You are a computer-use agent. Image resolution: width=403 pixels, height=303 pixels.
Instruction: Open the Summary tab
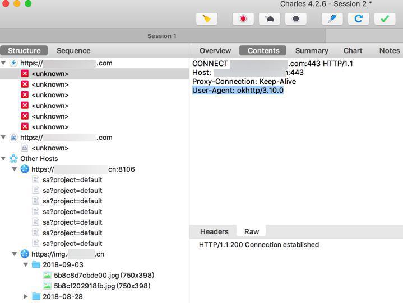pyautogui.click(x=312, y=50)
